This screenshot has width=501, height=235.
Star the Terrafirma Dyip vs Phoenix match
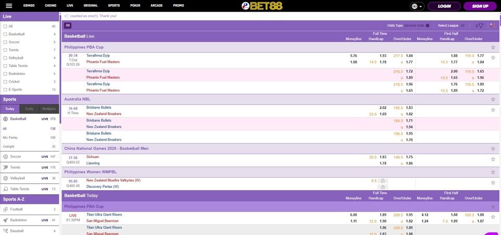[x=493, y=57]
